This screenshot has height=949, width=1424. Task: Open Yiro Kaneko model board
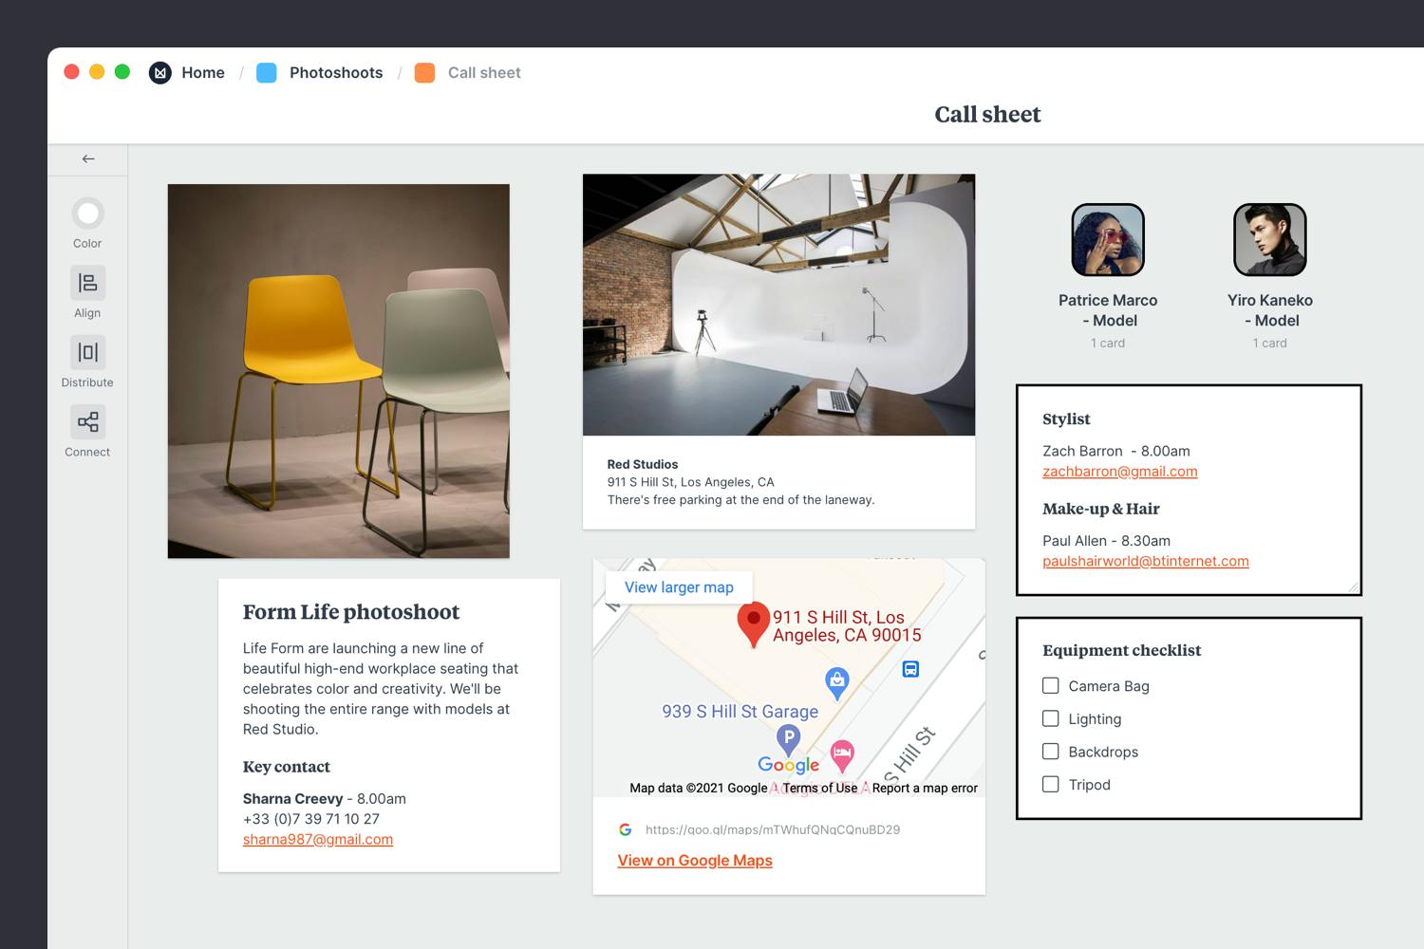pyautogui.click(x=1270, y=240)
